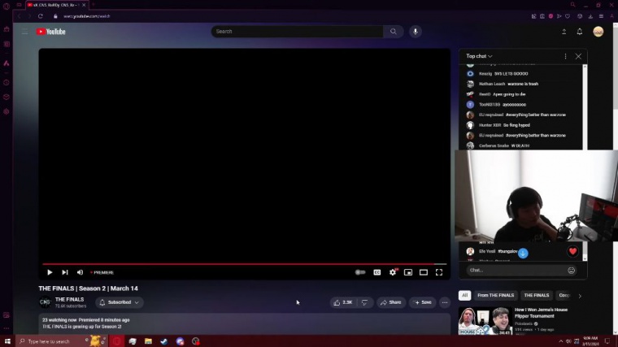The width and height of the screenshot is (618, 347).
Task: Enter fullscreen mode on the video
Action: pos(439,272)
